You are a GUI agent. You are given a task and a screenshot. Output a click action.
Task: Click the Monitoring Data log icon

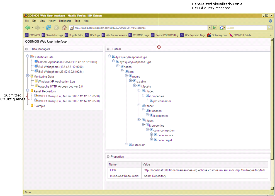(32, 76)
